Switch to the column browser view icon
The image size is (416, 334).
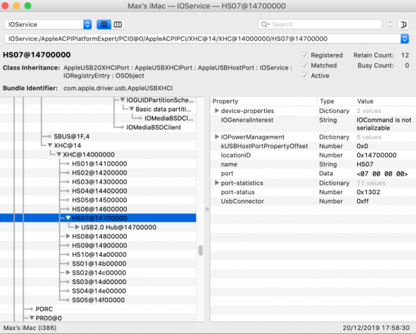tap(118, 24)
